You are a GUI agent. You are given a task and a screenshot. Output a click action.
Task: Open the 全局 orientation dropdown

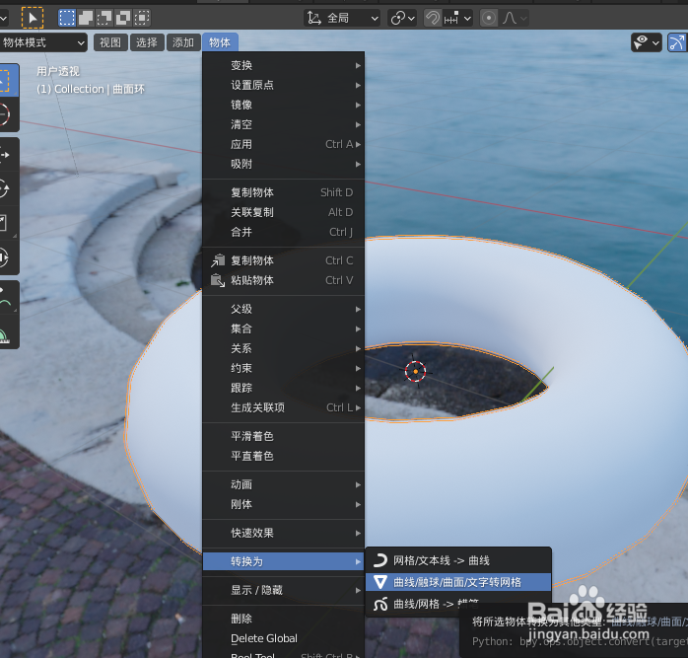pyautogui.click(x=342, y=18)
